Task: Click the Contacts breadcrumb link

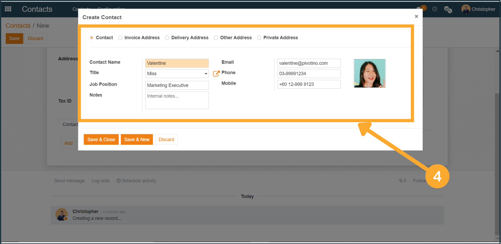Action: [x=18, y=26]
